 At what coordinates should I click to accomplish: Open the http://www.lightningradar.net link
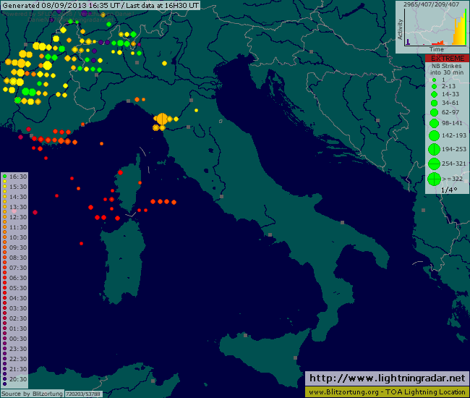[387, 378]
